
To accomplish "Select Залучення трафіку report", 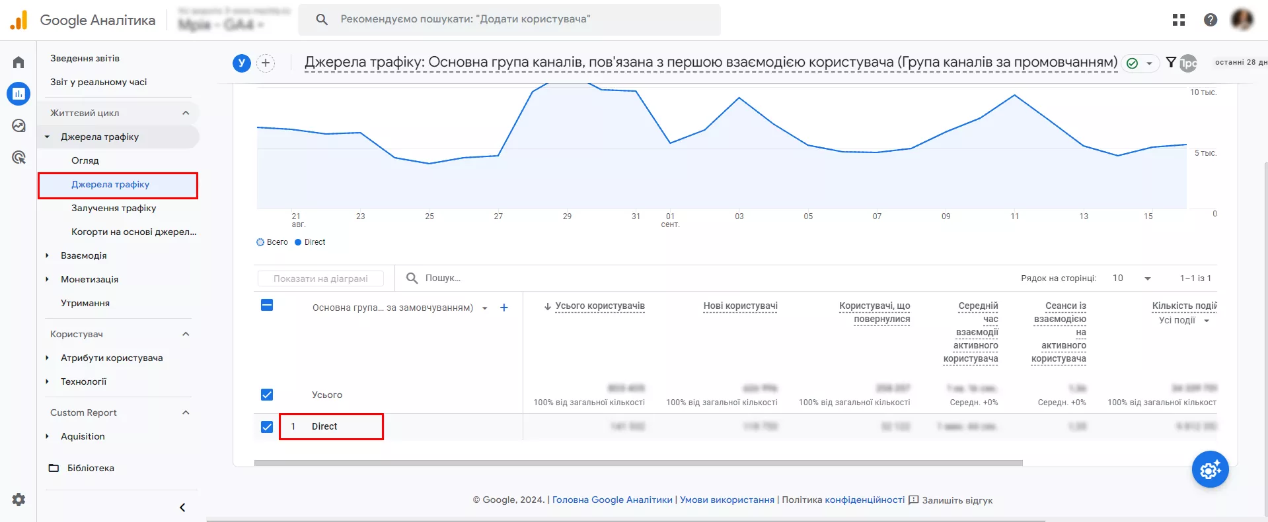I will [114, 208].
